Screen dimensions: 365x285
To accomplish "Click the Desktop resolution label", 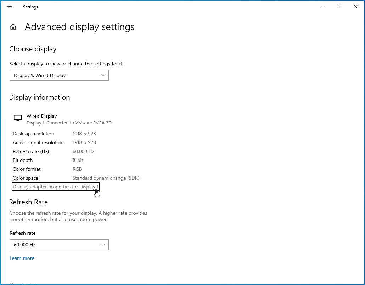I will pyautogui.click(x=33, y=134).
